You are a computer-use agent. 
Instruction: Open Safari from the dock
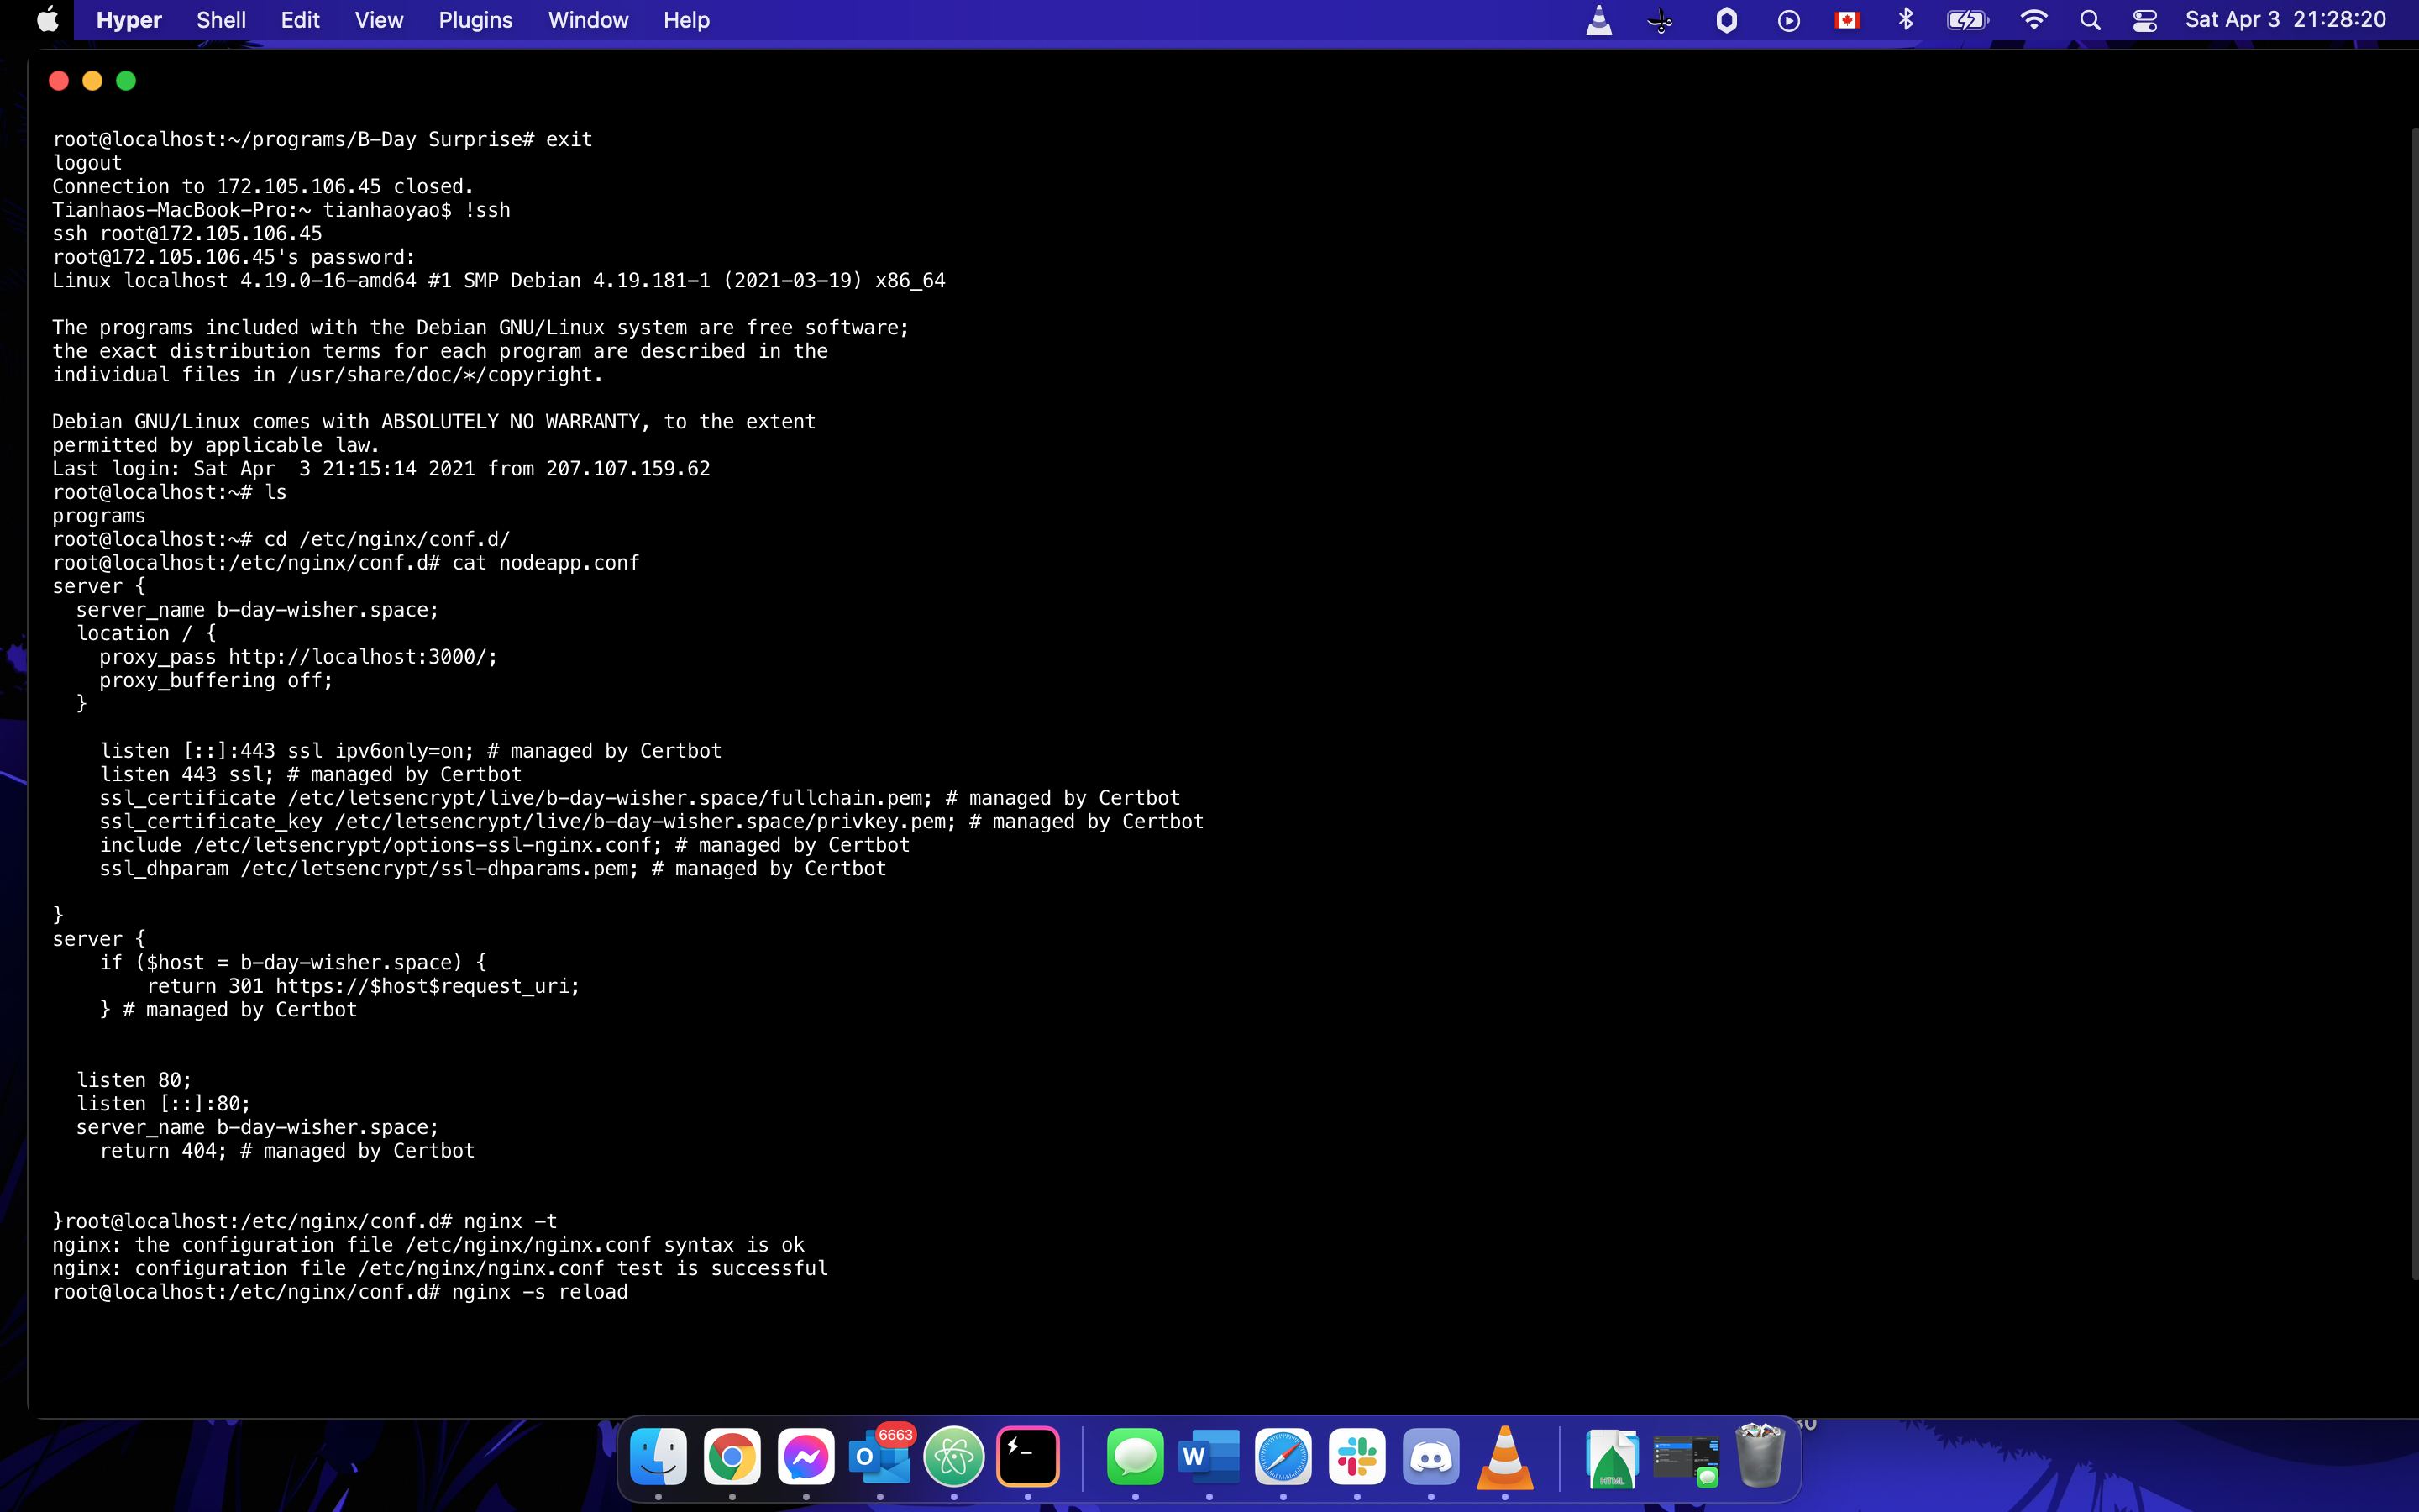pos(1283,1457)
